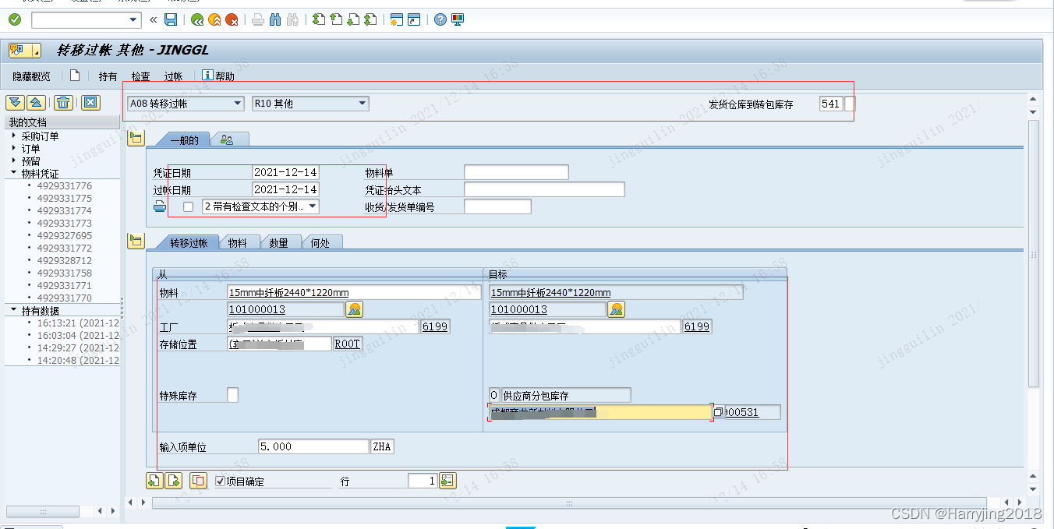Click the Create new session icon

tap(397, 19)
